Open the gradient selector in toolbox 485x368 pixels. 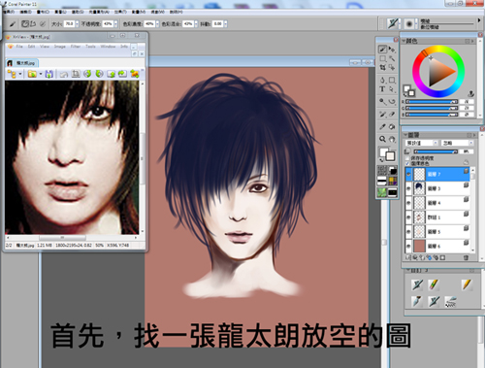[382, 182]
